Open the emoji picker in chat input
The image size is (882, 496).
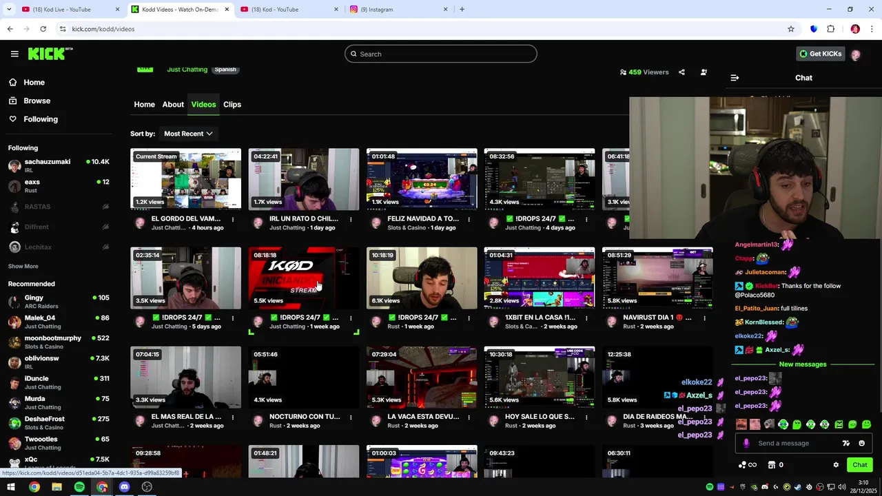pyautogui.click(x=861, y=444)
